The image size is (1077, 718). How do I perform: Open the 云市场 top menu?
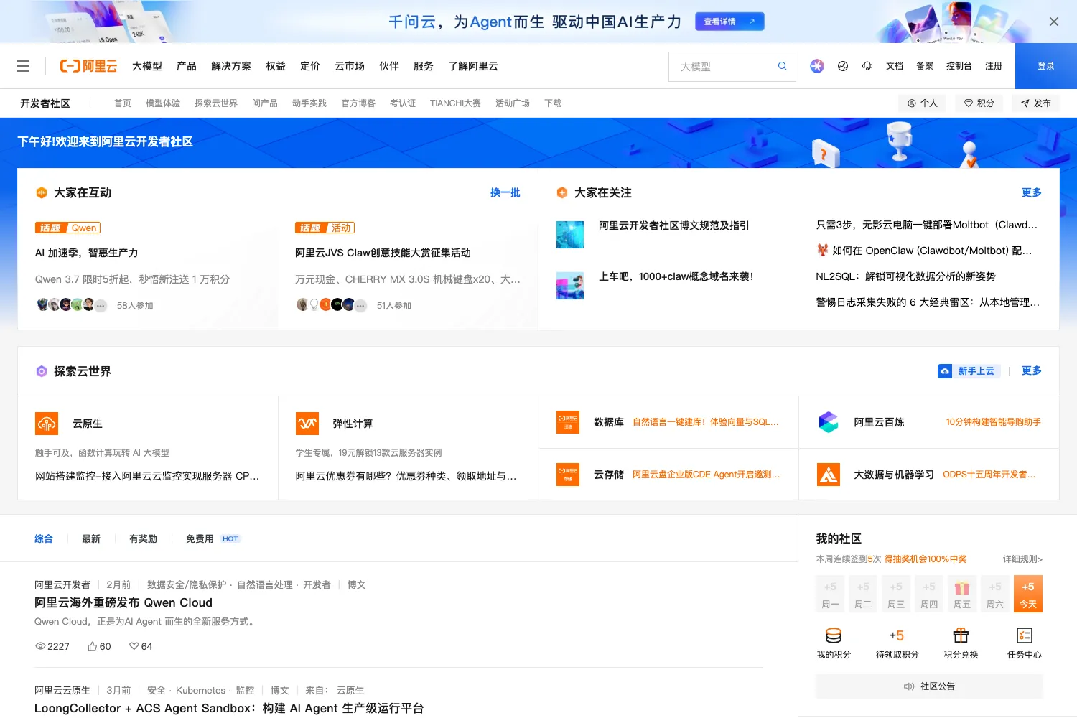point(350,66)
